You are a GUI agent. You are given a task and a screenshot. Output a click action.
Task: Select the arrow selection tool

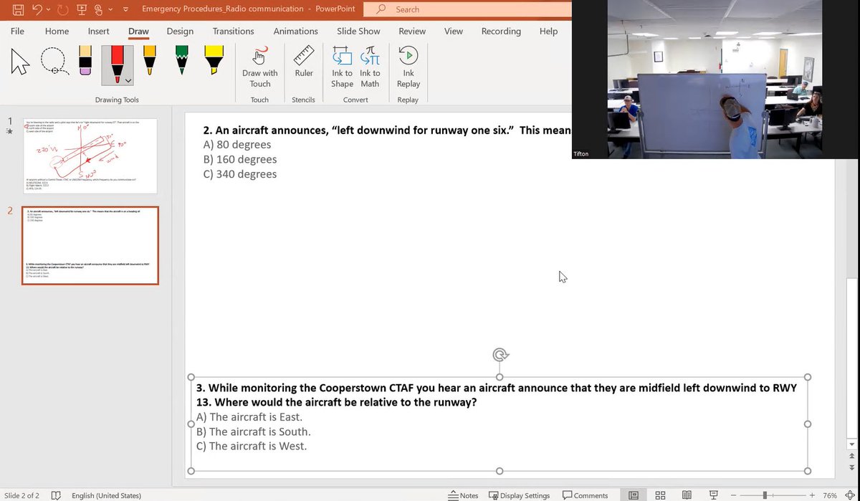[21, 62]
